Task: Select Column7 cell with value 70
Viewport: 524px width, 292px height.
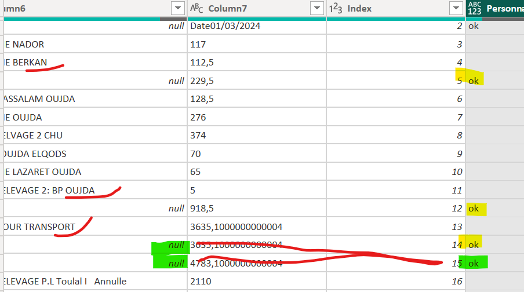Action: 257,154
